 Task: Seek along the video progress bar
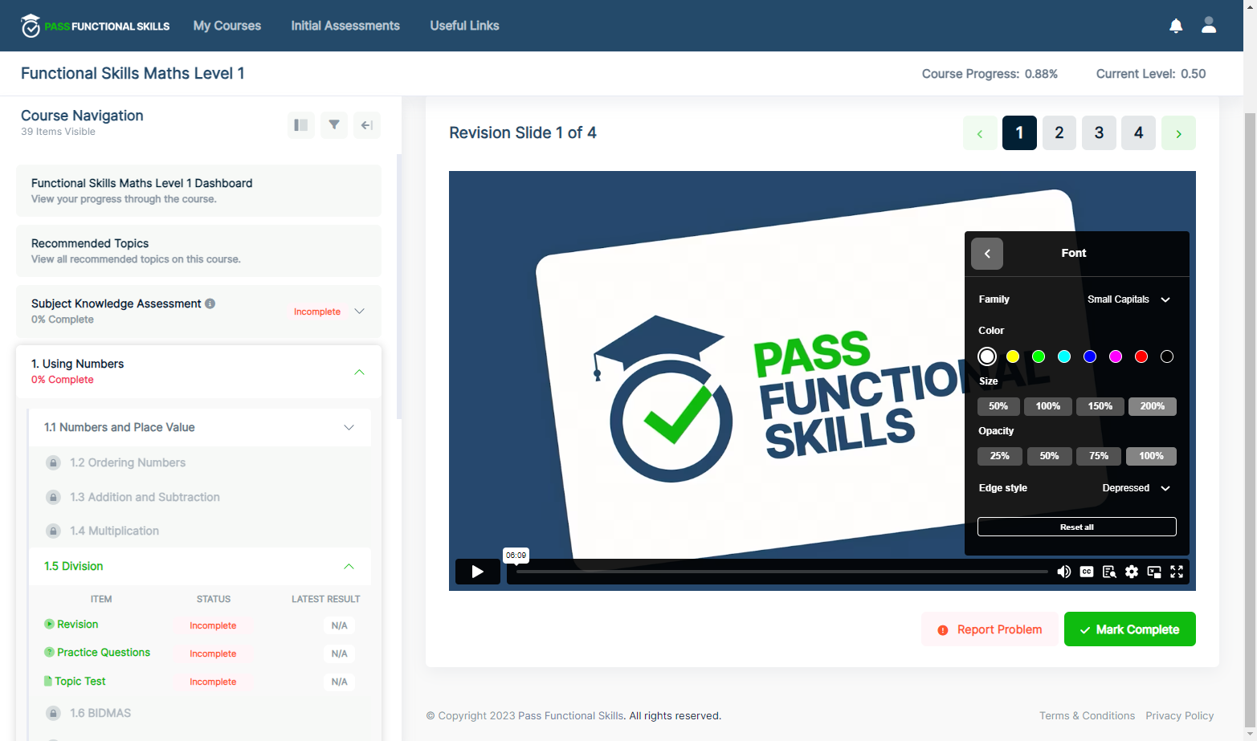tap(782, 572)
